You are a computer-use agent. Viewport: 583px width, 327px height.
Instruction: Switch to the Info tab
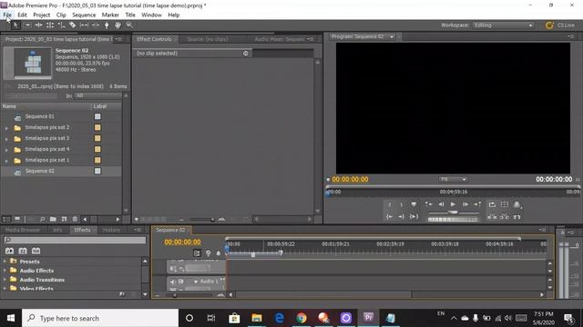57,230
